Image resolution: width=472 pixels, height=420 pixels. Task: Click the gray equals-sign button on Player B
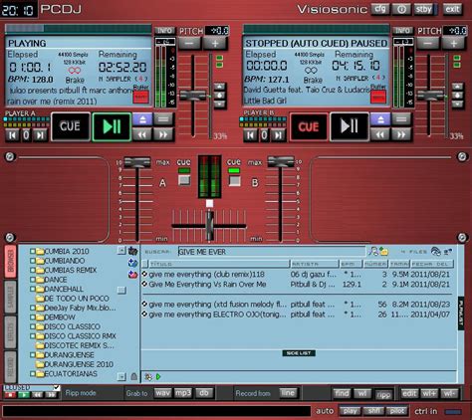point(401,119)
